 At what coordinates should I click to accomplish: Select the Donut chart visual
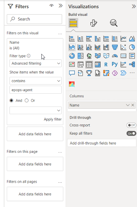(72, 56)
